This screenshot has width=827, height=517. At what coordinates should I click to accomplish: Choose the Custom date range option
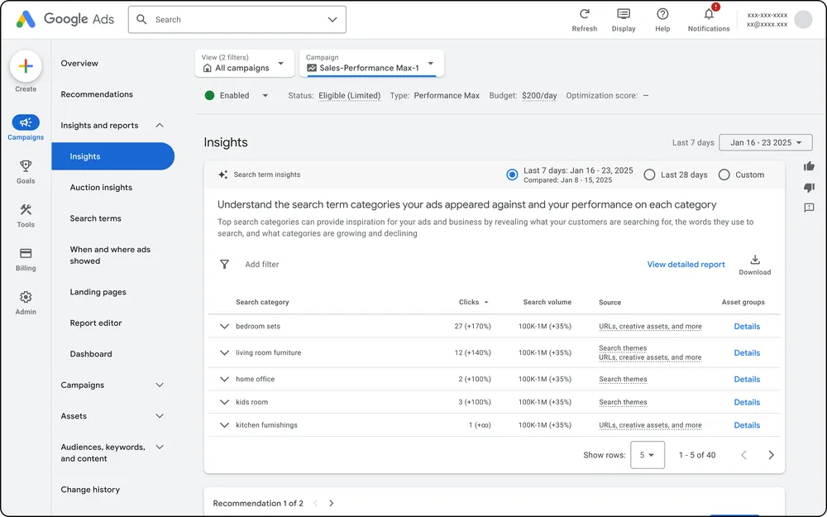point(724,175)
